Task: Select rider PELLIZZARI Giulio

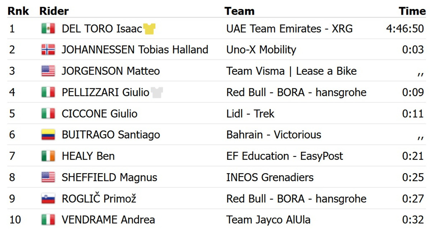Action: click(105, 92)
